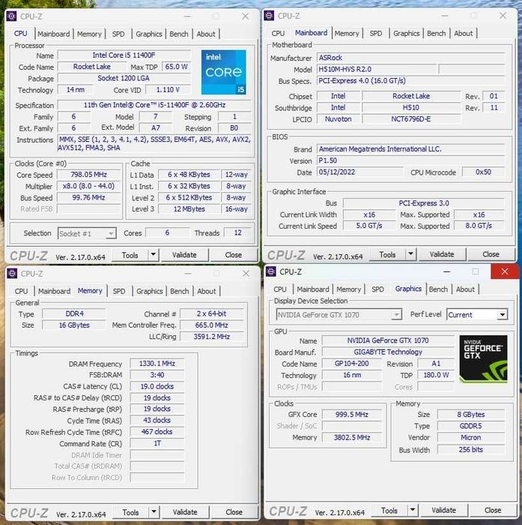Click the CPU-Z app icon in the Graphics window title bar

[271, 271]
